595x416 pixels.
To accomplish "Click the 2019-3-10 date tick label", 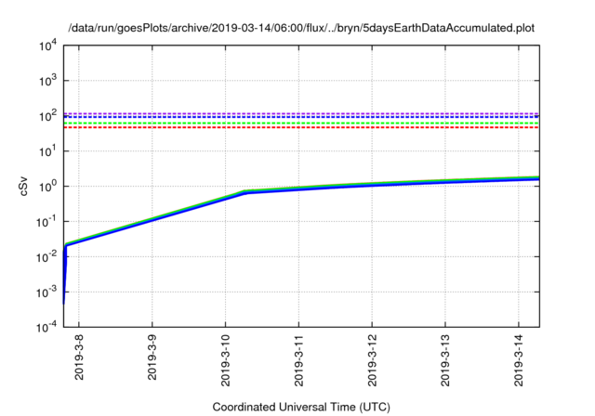I will (225, 360).
